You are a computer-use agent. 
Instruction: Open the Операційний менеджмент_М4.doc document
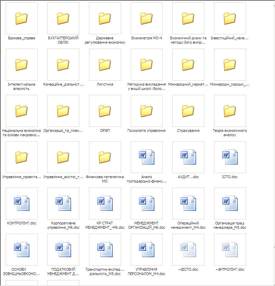click(188, 203)
